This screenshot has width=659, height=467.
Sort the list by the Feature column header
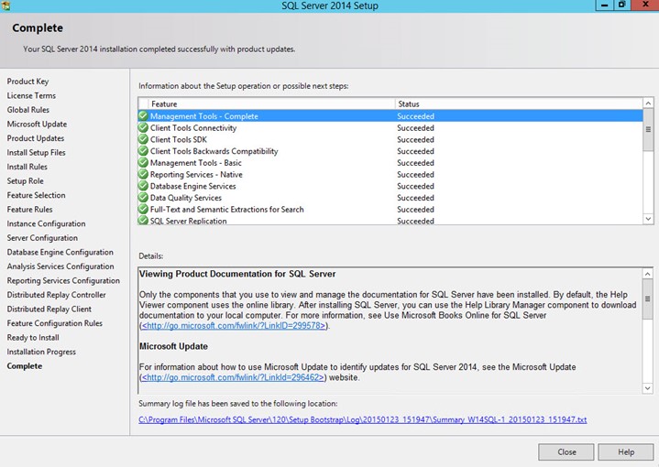coord(266,104)
